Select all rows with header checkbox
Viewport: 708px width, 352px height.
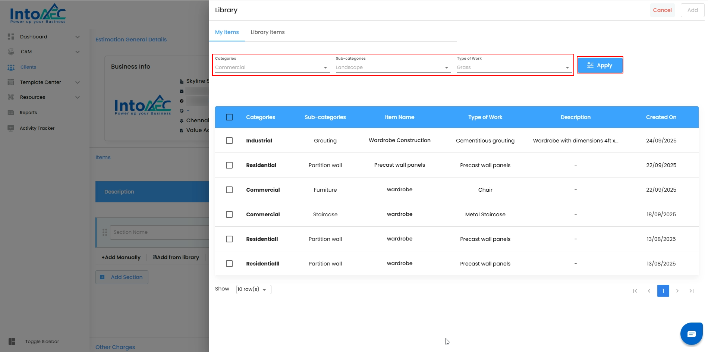[x=229, y=117]
